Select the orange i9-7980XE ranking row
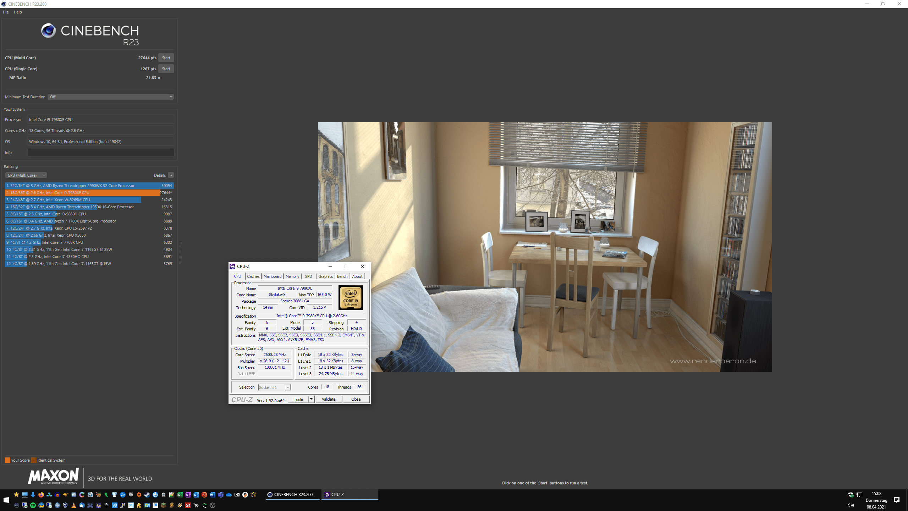This screenshot has width=908, height=511. click(x=89, y=193)
